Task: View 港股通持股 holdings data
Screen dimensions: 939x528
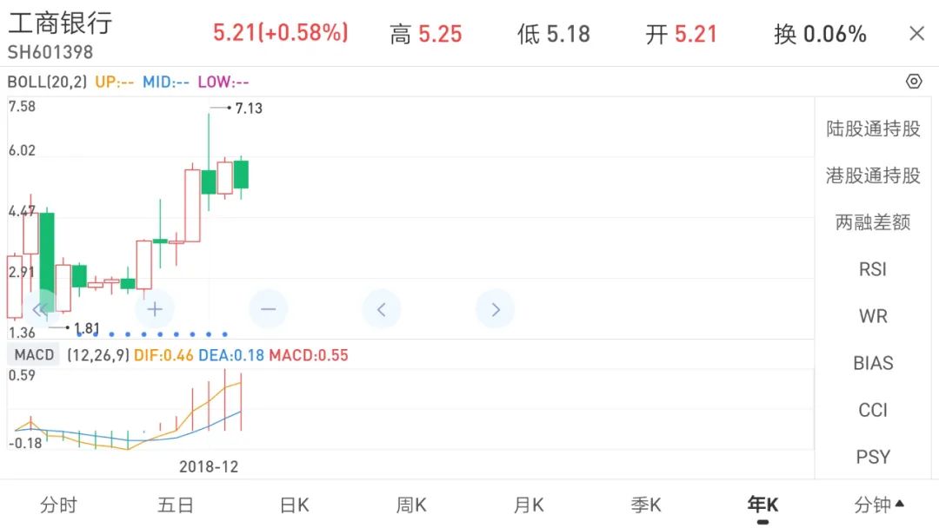Action: [872, 175]
